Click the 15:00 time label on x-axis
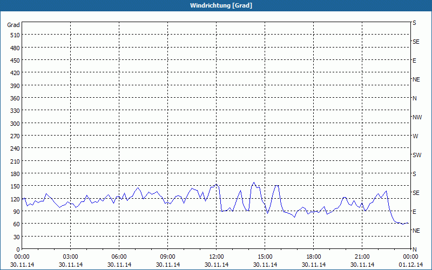Screen dimensions: 432x270 (x=265, y=257)
